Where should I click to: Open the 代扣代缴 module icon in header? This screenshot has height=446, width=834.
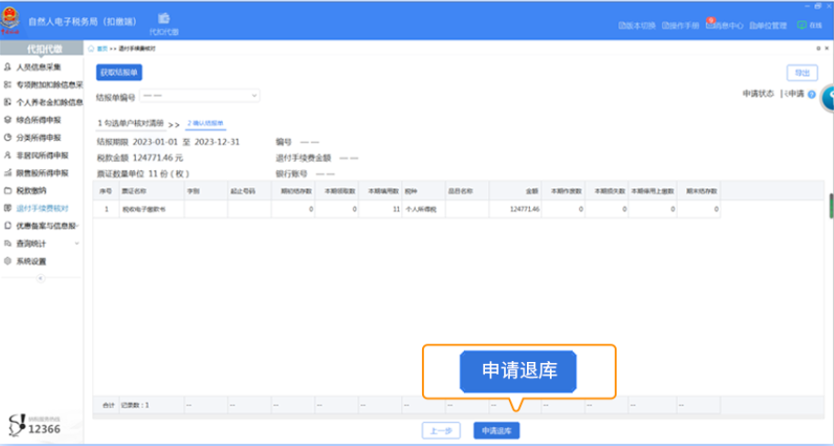pyautogui.click(x=164, y=24)
